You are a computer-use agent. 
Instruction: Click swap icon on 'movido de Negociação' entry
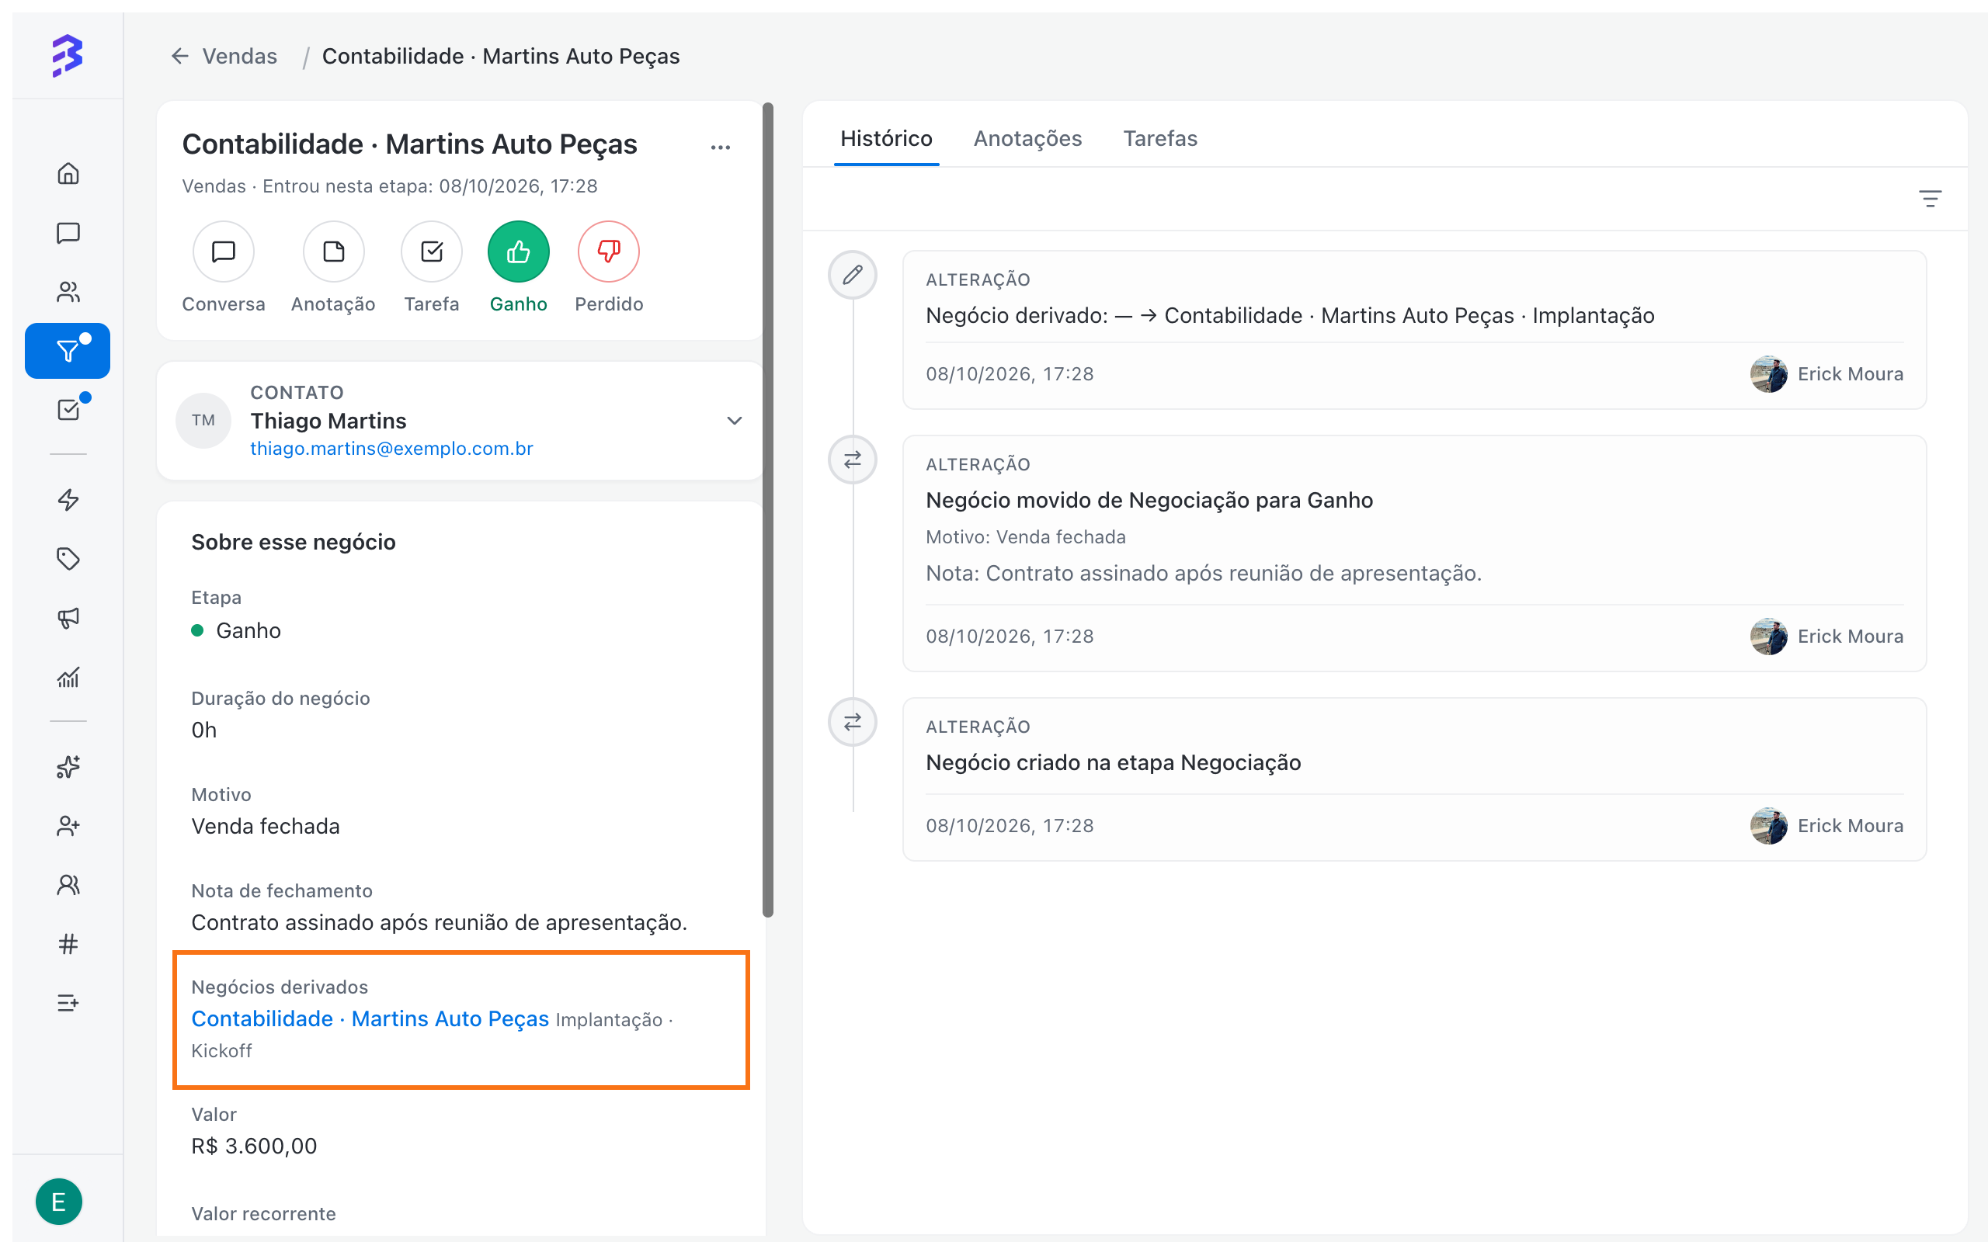tap(853, 460)
